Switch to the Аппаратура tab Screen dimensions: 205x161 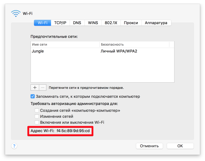click(156, 23)
